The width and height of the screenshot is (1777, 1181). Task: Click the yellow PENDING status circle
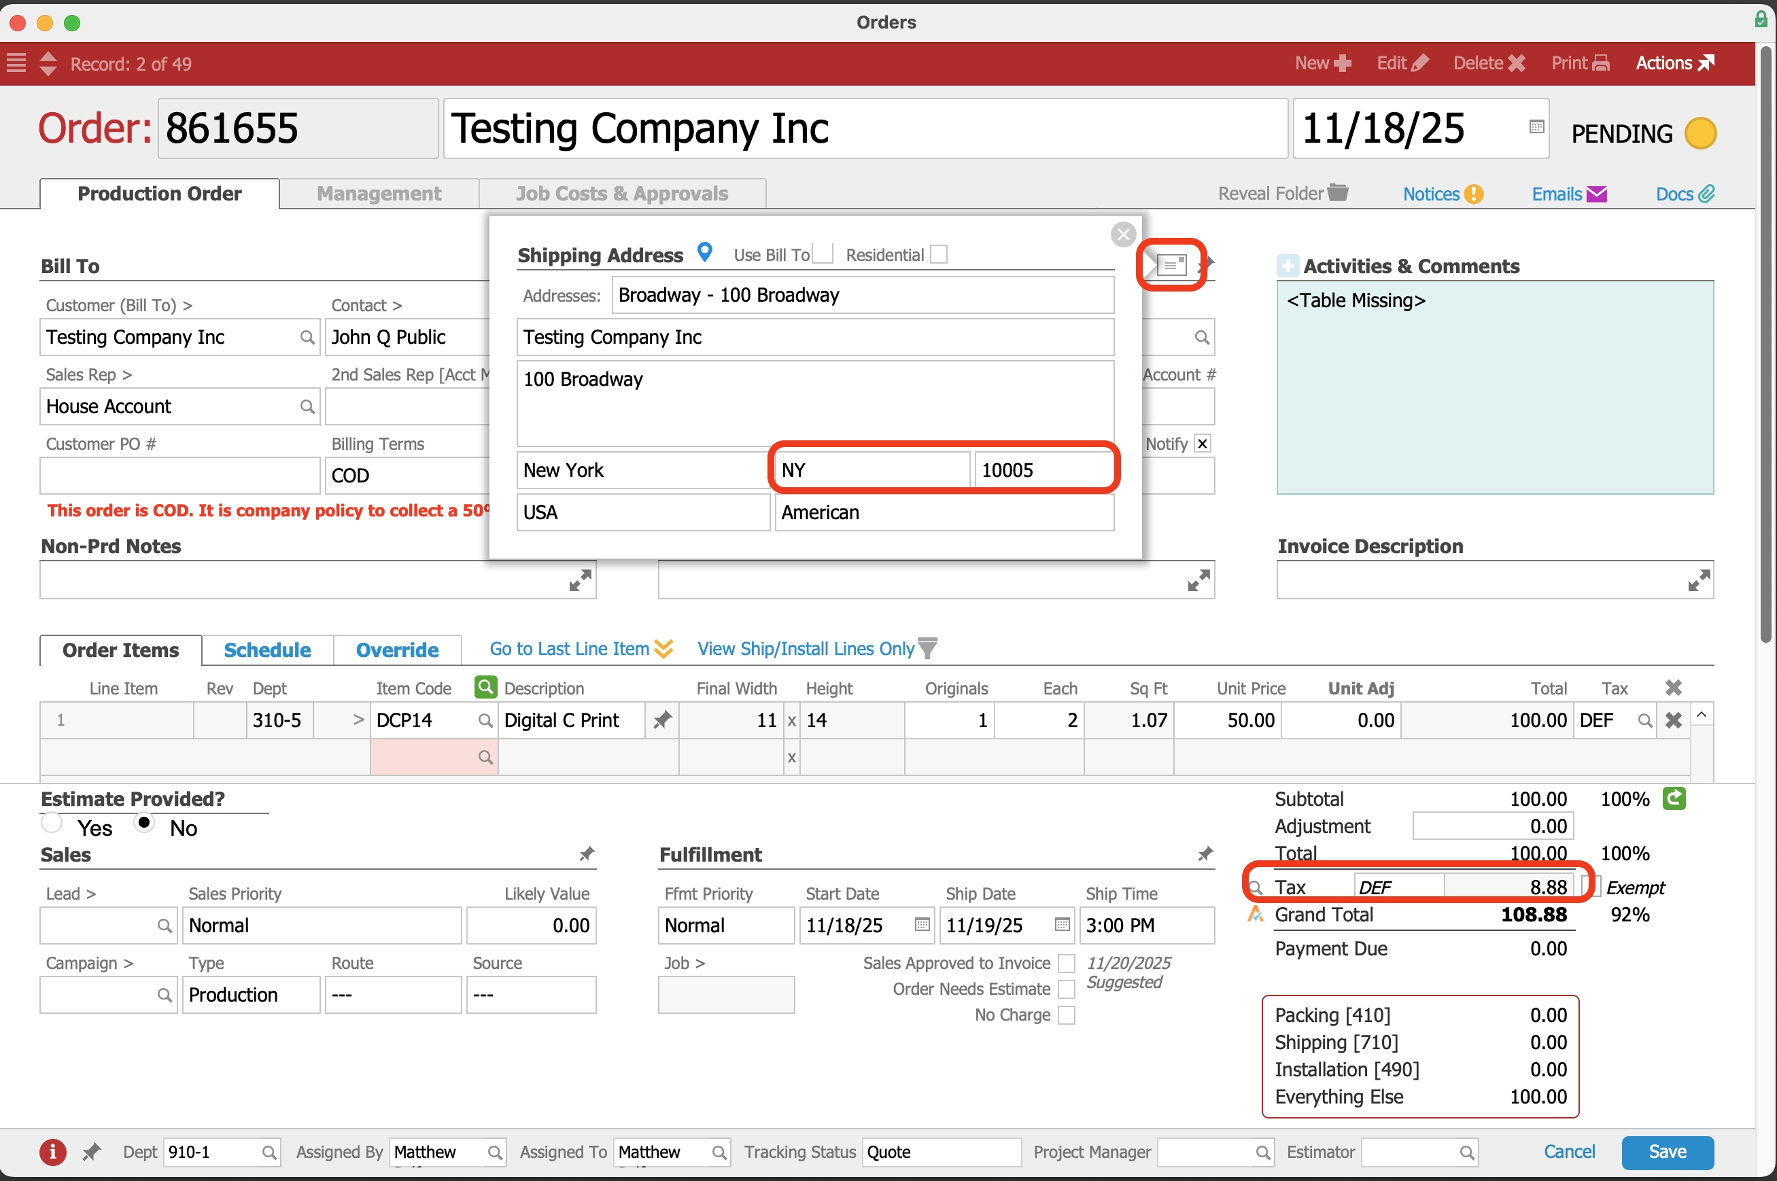(x=1700, y=134)
